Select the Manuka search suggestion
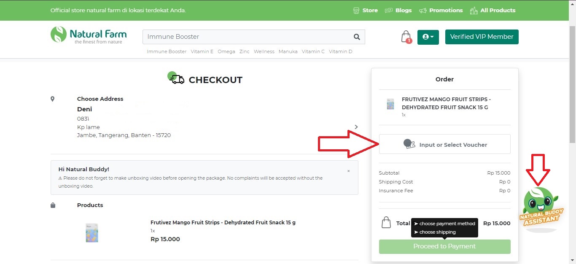576x264 pixels. click(288, 51)
